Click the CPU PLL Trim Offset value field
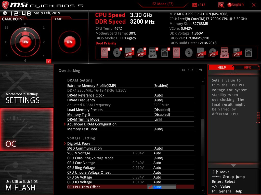 tap(161, 187)
